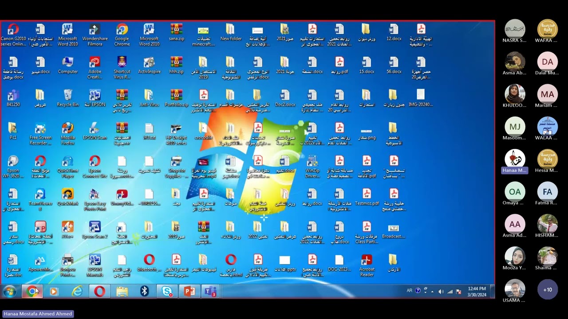Launch Free Screen Recorder shortcut
This screenshot has width=568, height=319.
pos(40,133)
